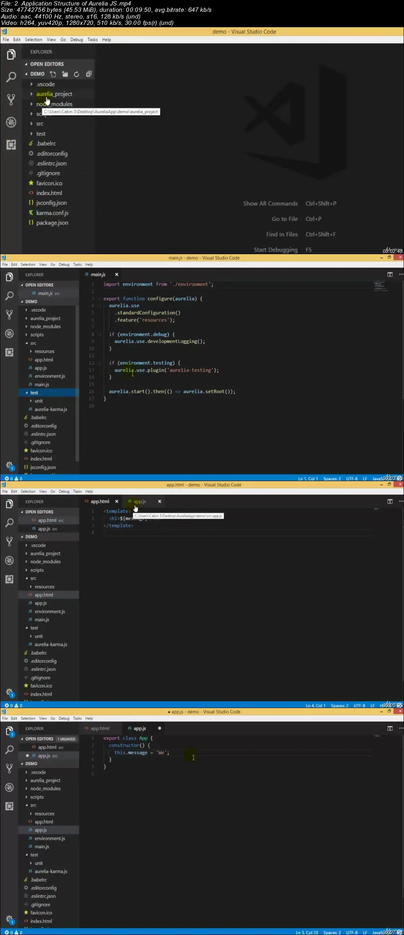Image resolution: width=404 pixels, height=935 pixels.
Task: Open karma.conf.js in the top demo window
Action: [52, 213]
